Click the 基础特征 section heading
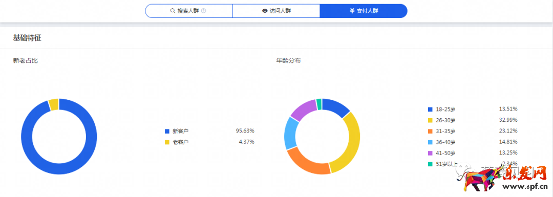 27,38
